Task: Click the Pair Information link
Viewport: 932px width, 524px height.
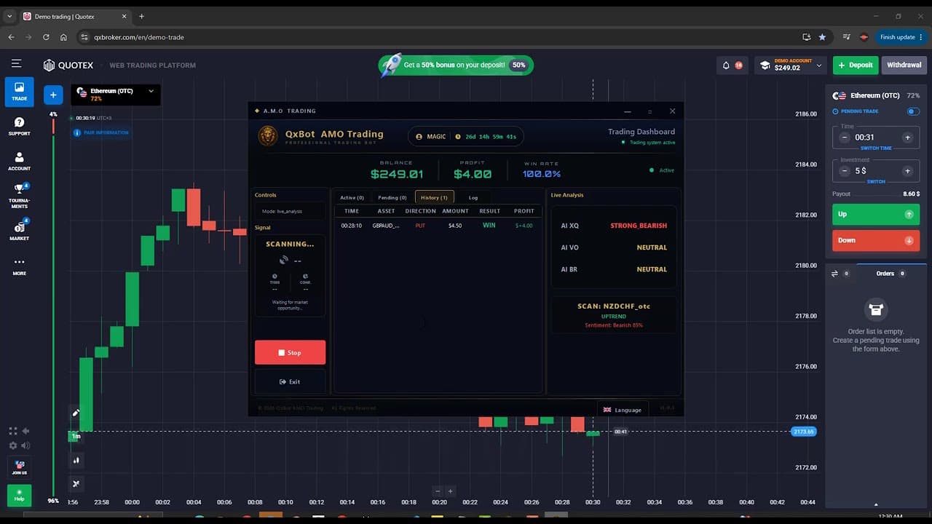Action: click(101, 132)
